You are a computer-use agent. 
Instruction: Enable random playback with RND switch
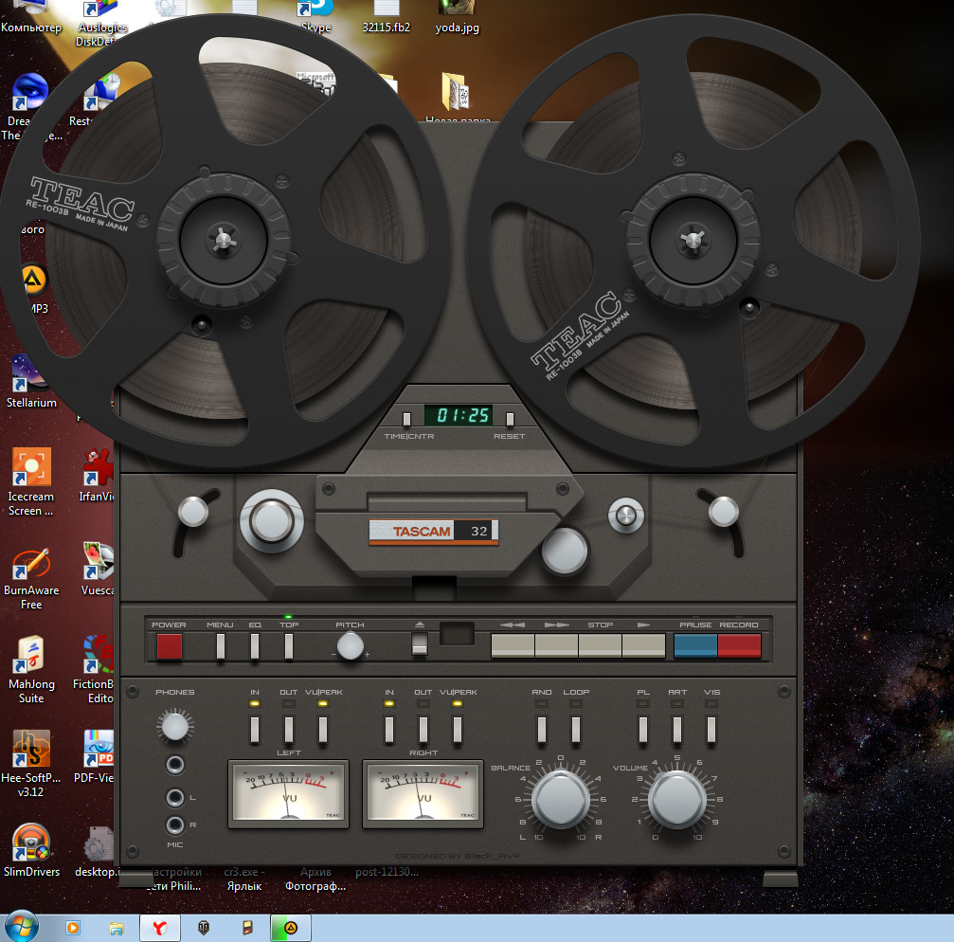(x=542, y=730)
